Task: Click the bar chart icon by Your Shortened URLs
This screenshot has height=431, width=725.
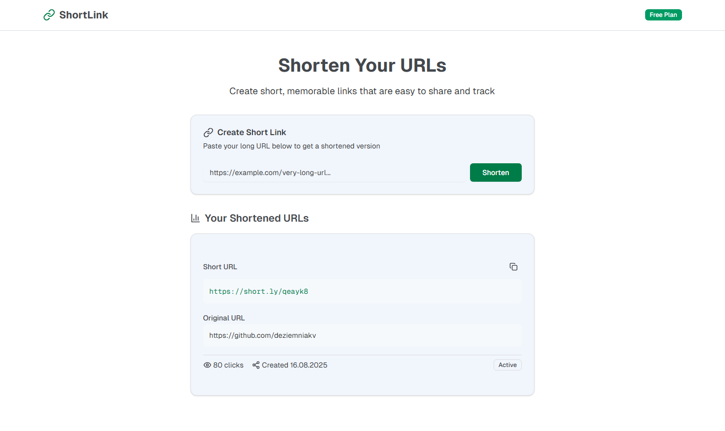Action: click(x=195, y=218)
